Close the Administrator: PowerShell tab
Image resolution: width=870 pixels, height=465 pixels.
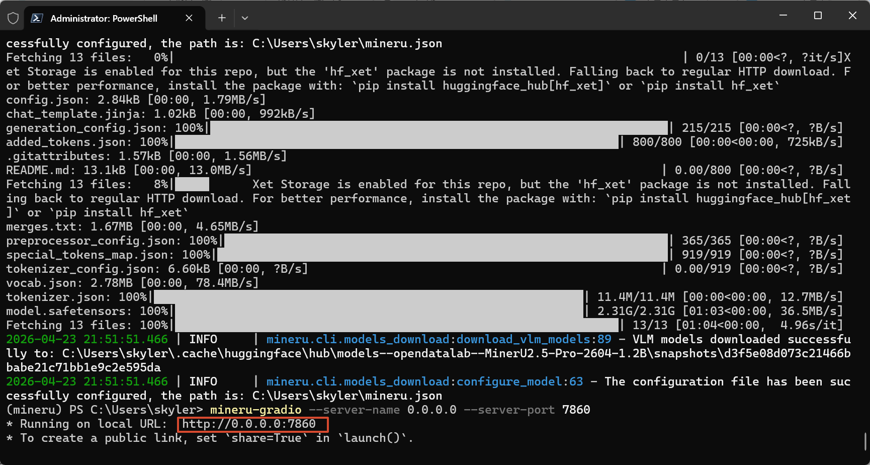(189, 18)
